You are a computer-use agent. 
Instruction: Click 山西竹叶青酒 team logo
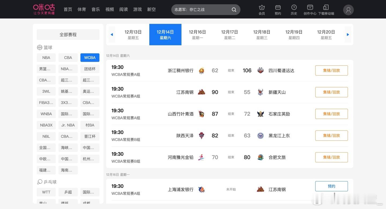[202, 114]
